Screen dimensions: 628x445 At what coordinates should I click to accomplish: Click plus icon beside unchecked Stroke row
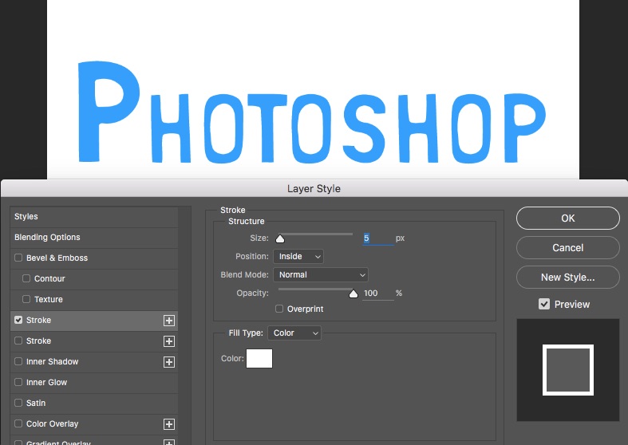(169, 341)
